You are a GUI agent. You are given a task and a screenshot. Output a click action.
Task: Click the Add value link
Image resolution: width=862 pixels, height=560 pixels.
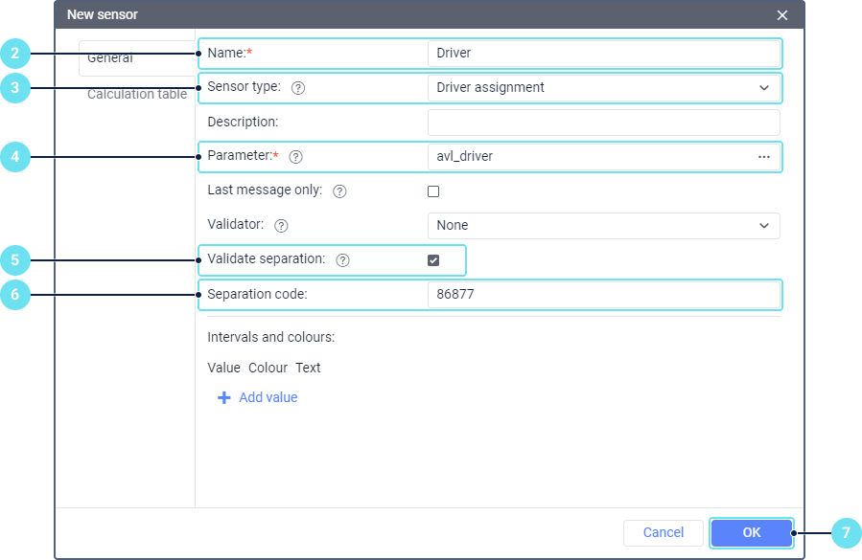268,397
